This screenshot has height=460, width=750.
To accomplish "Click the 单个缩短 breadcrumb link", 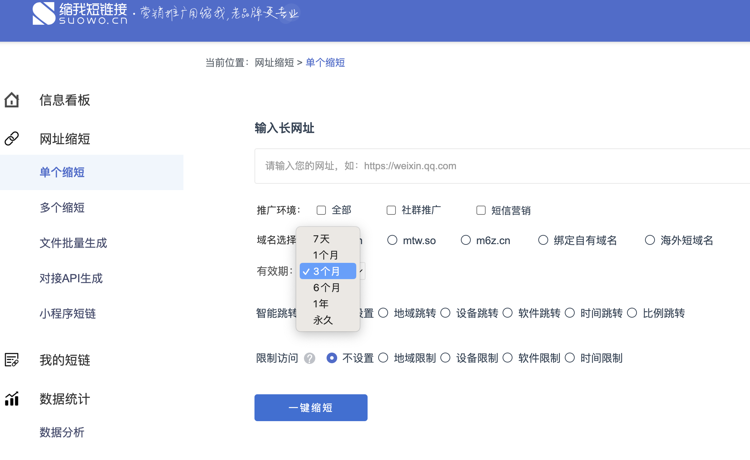I will pyautogui.click(x=325, y=63).
